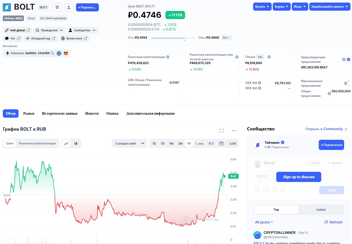The height and width of the screenshot is (244, 352).
Task: Open Исторические данные tab
Action: pos(60,113)
